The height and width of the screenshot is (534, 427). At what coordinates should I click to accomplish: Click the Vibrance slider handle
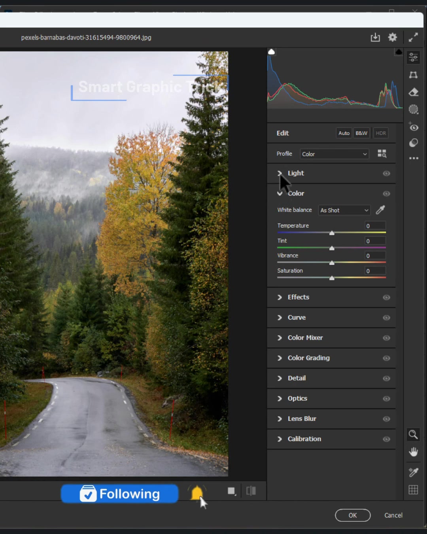click(x=332, y=263)
